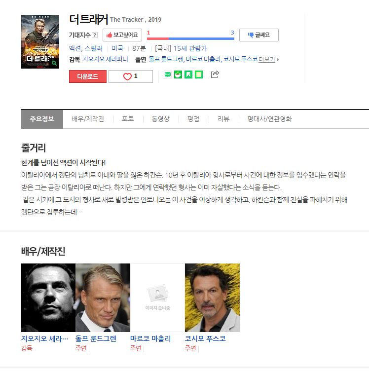
Task: Toggle the 글쎄요 thumbs-down button
Action: pos(259,35)
